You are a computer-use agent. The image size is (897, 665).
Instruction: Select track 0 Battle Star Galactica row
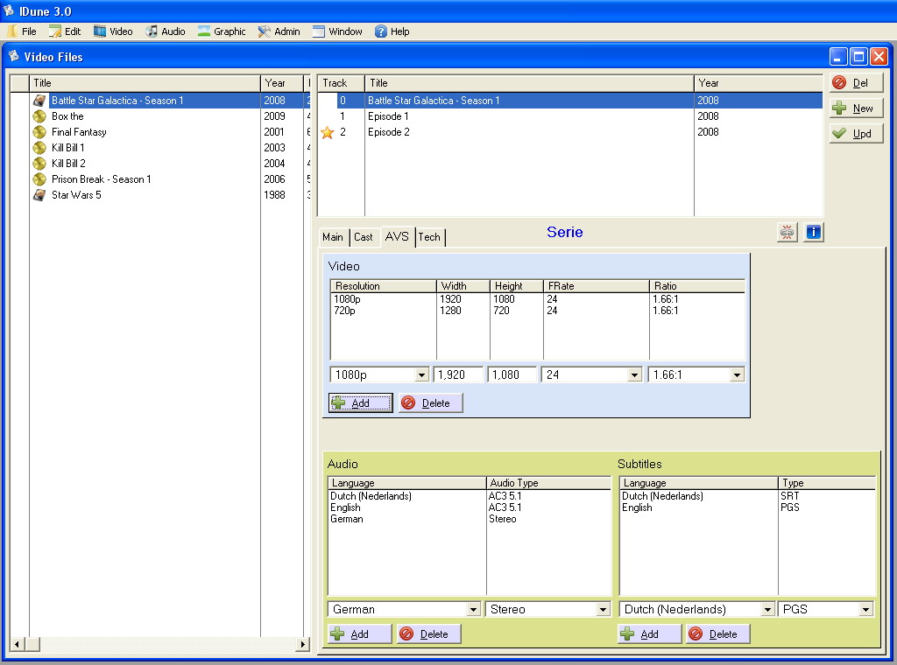[569, 101]
